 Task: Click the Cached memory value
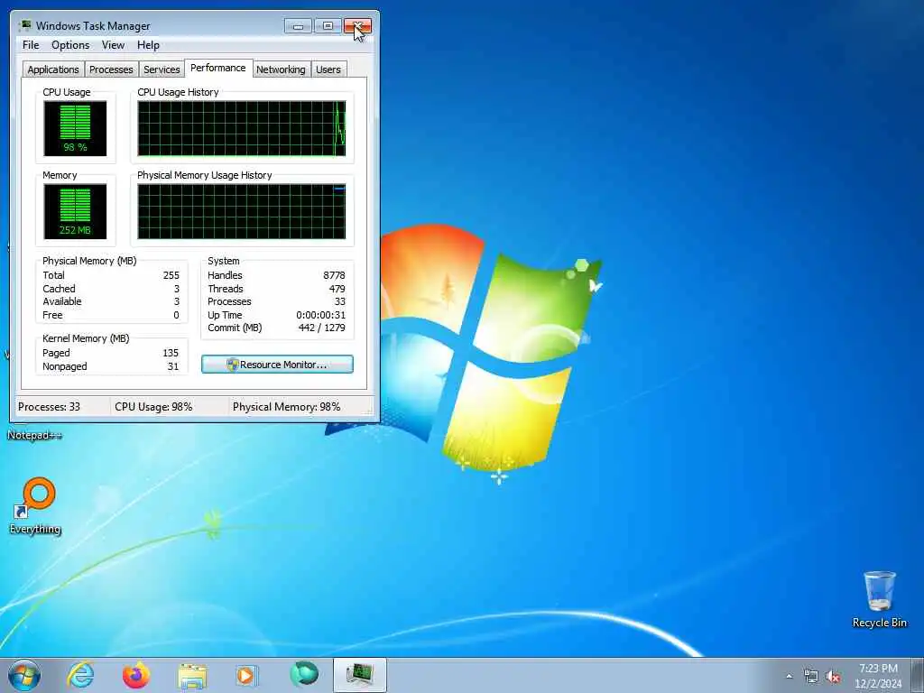176,289
